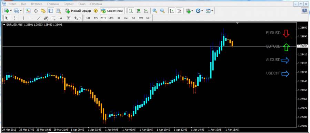
Task: Click the zoom out magnifier icon
Action: pyautogui.click(x=162, y=11)
